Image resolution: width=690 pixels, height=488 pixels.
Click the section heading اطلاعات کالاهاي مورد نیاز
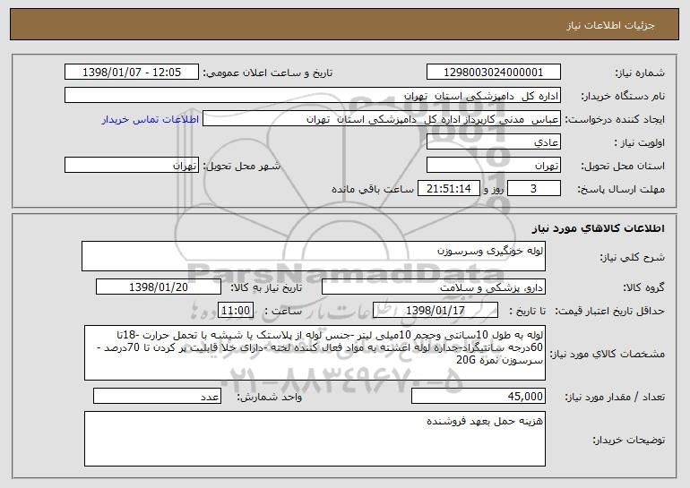point(598,228)
